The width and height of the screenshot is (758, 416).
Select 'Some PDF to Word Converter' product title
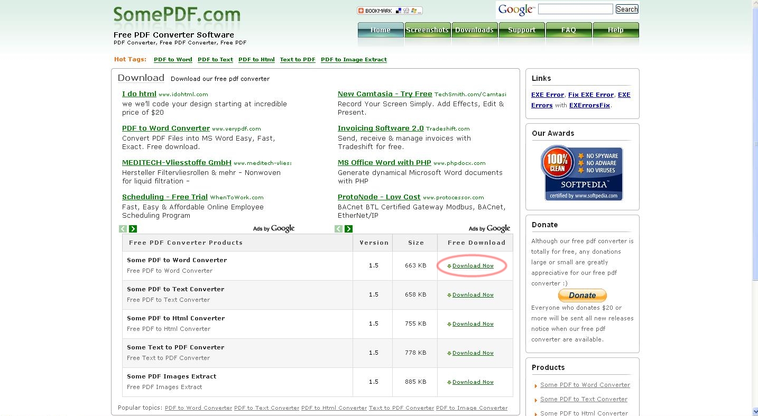pyautogui.click(x=177, y=260)
